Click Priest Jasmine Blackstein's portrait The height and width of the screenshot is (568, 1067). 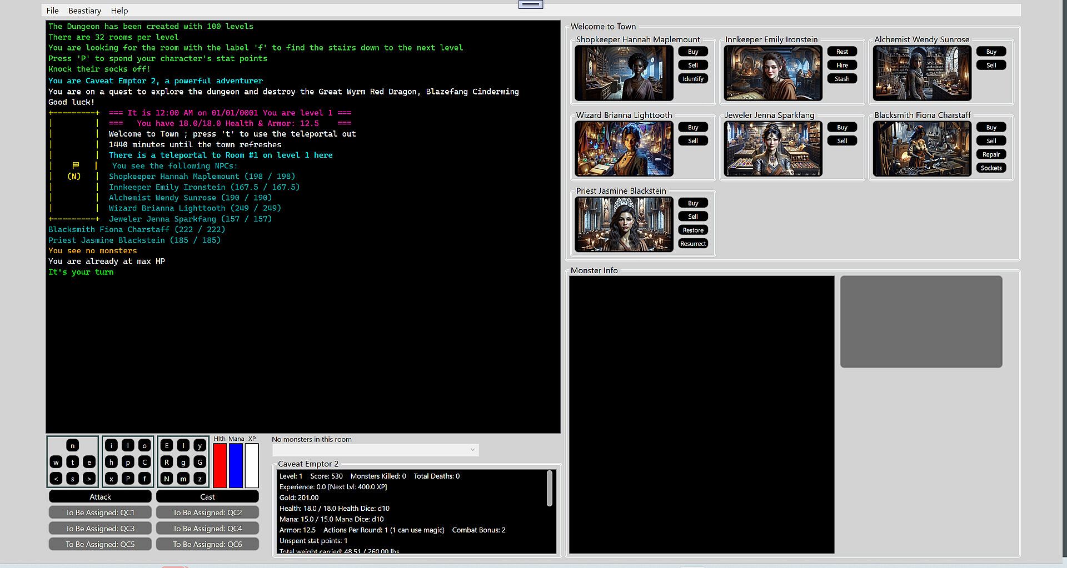[x=624, y=224]
